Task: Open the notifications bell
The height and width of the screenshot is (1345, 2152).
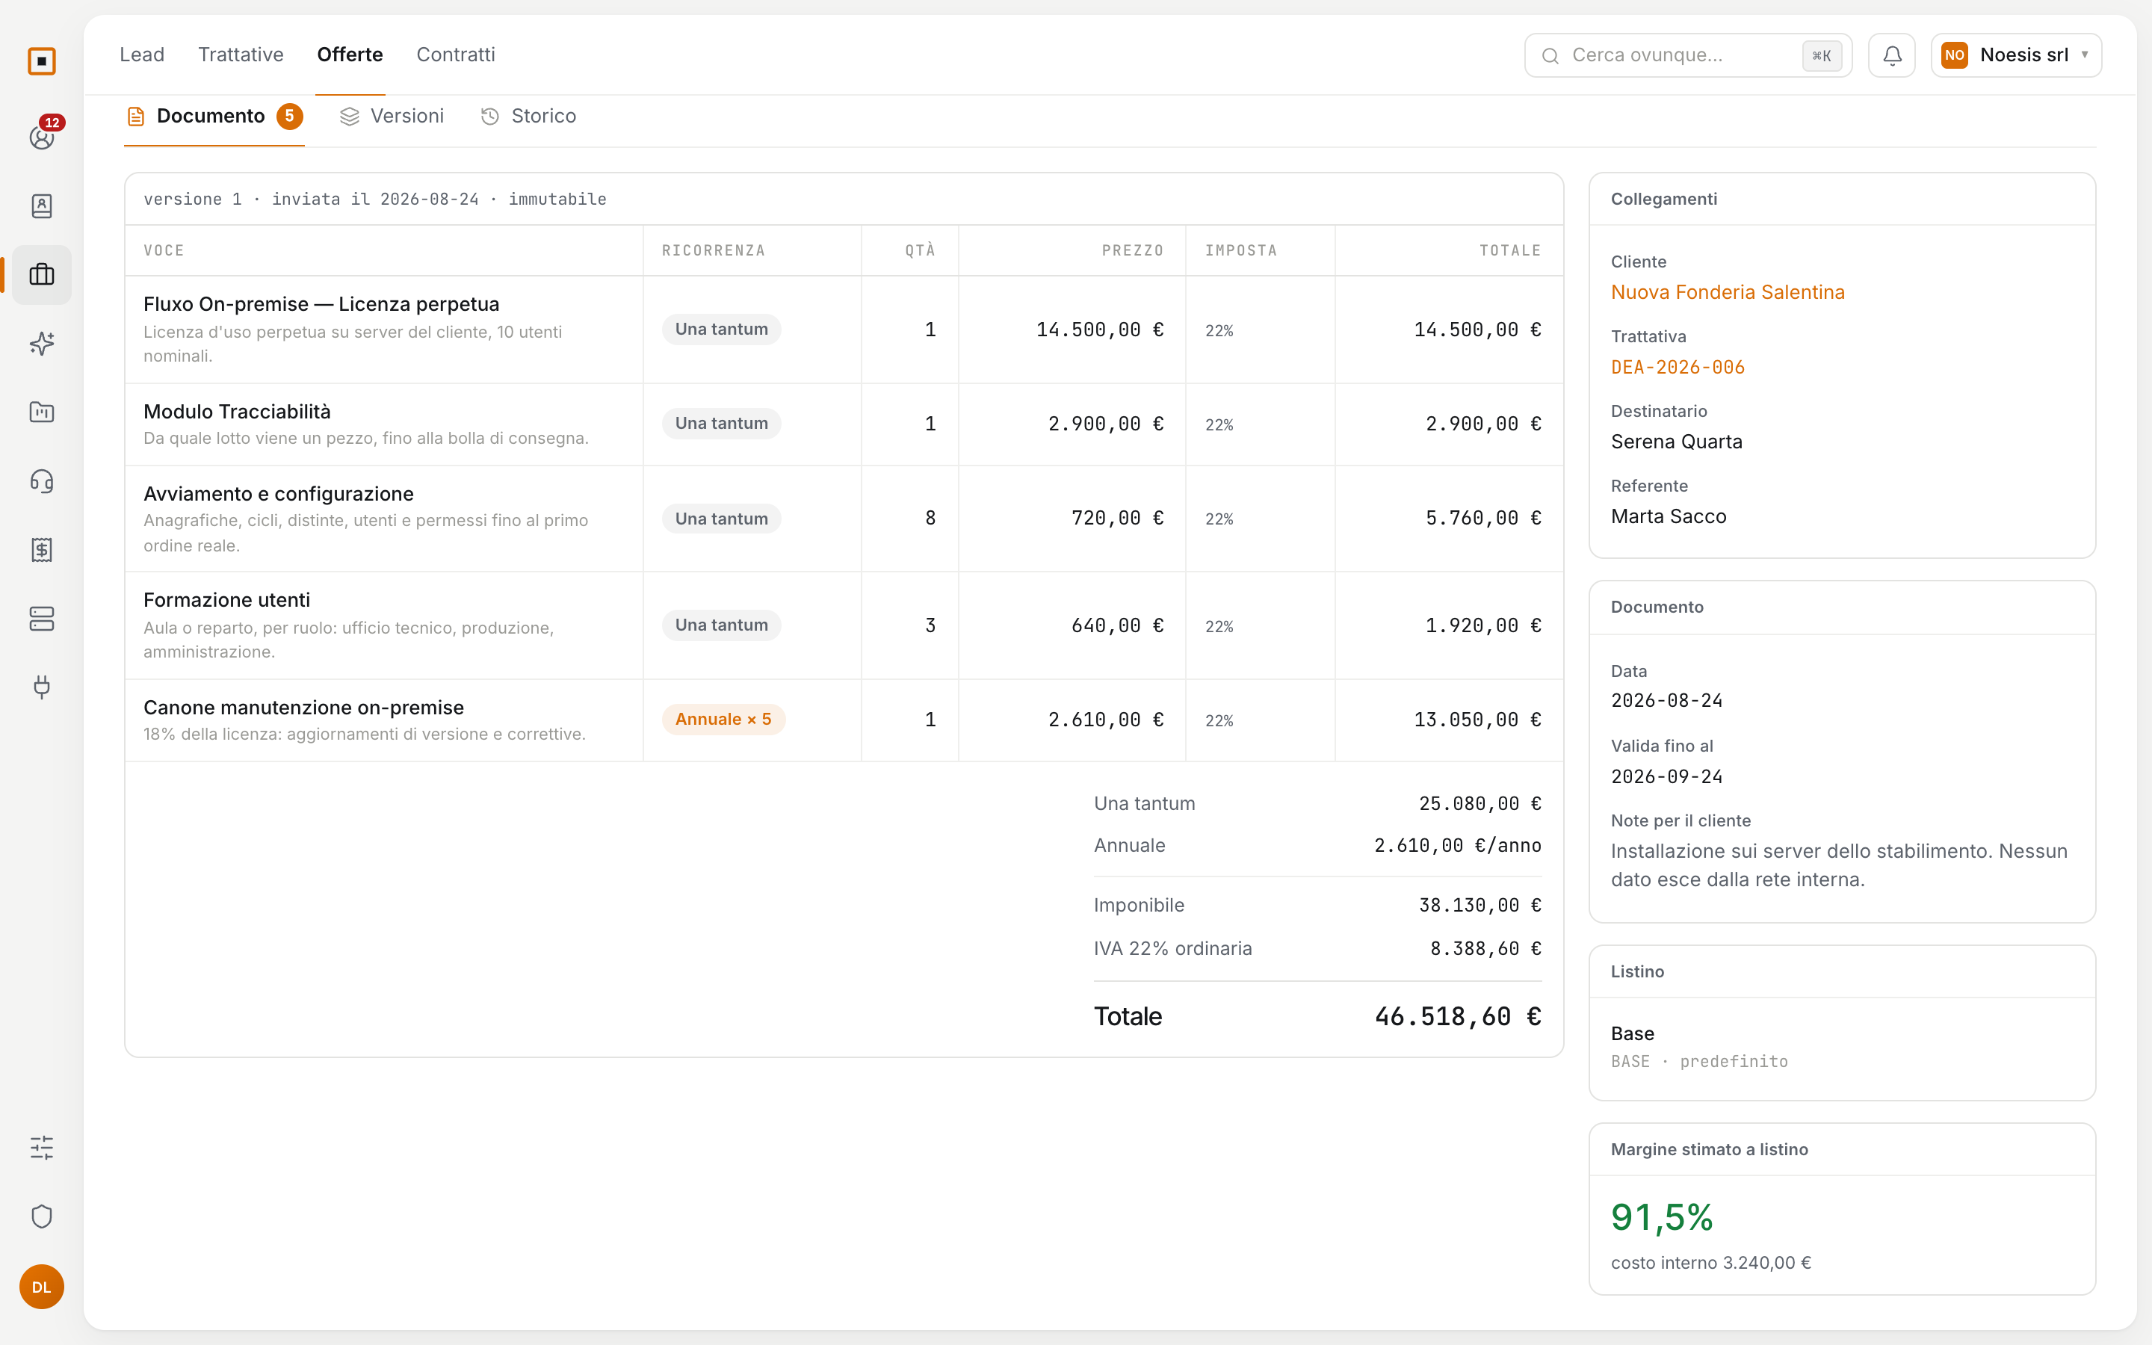Action: 1891,55
